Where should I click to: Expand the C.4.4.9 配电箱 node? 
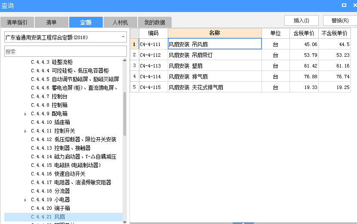(25, 114)
